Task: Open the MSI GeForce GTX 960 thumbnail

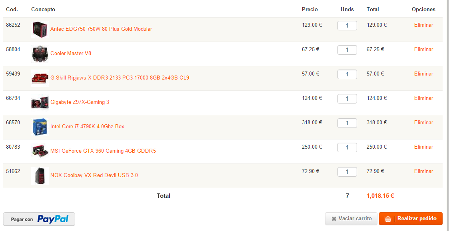Action: 40,151
